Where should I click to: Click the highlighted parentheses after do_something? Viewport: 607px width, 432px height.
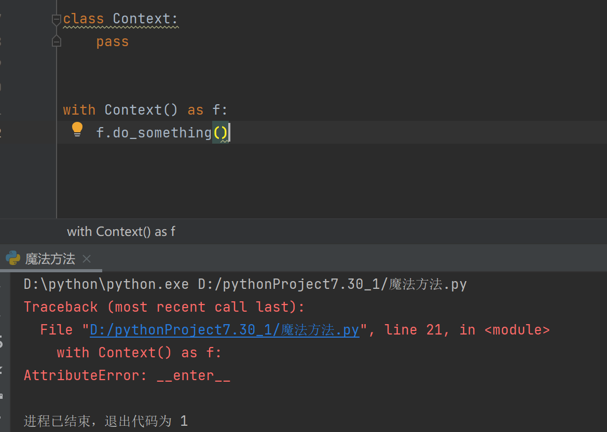click(x=220, y=133)
